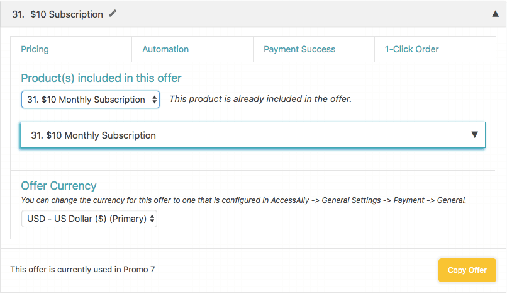Click the down triangle on product row
The height and width of the screenshot is (293, 507).
(x=474, y=134)
